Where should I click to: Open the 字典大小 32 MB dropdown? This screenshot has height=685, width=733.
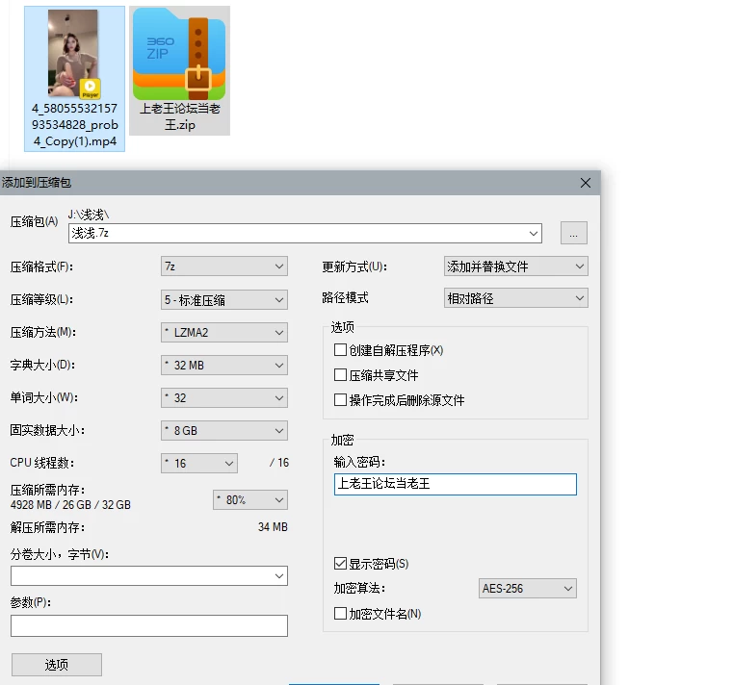223,366
